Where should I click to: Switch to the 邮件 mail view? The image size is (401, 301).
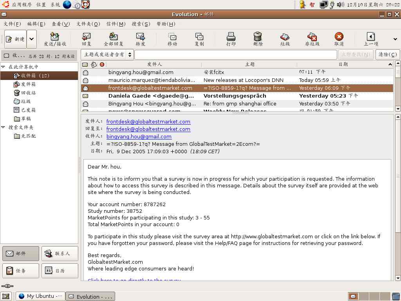pos(21,254)
